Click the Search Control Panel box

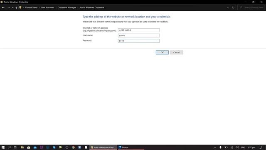point(251,7)
